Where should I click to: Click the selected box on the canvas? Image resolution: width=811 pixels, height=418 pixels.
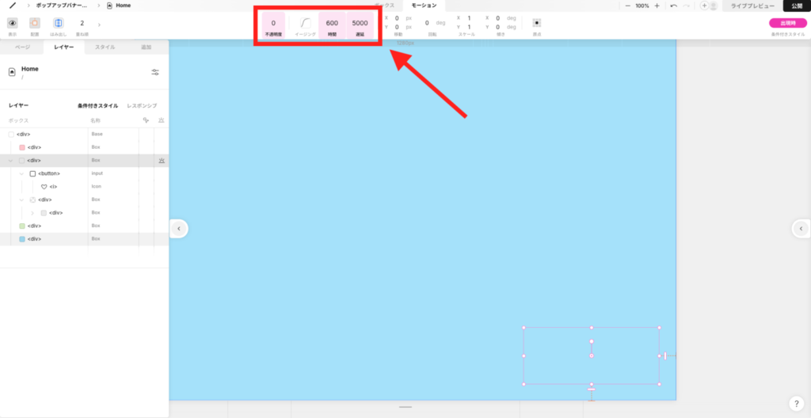click(591, 356)
